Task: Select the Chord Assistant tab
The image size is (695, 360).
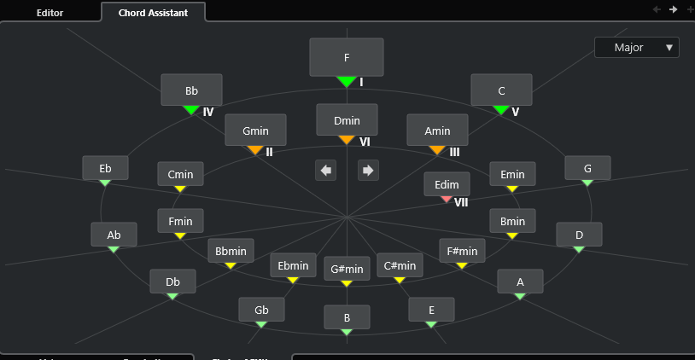Action: [x=153, y=13]
